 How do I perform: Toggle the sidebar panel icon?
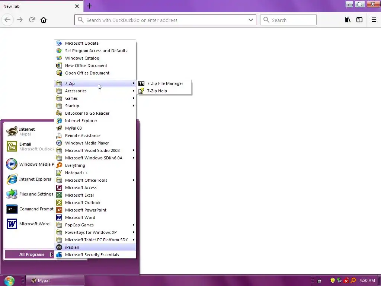pos(359,20)
